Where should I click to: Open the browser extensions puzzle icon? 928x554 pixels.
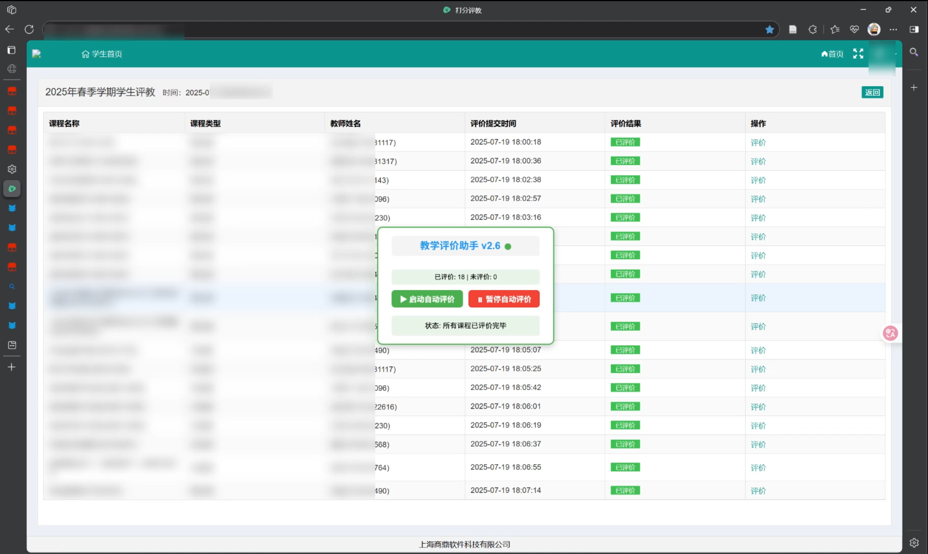click(x=812, y=30)
